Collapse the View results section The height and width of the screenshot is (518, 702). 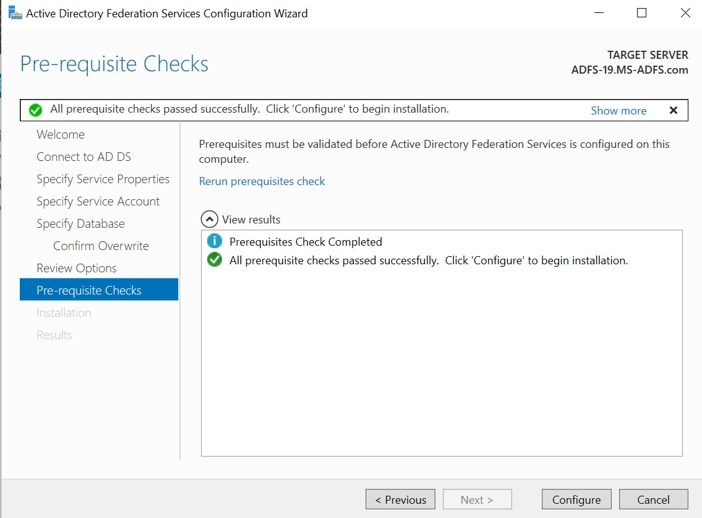pos(210,220)
